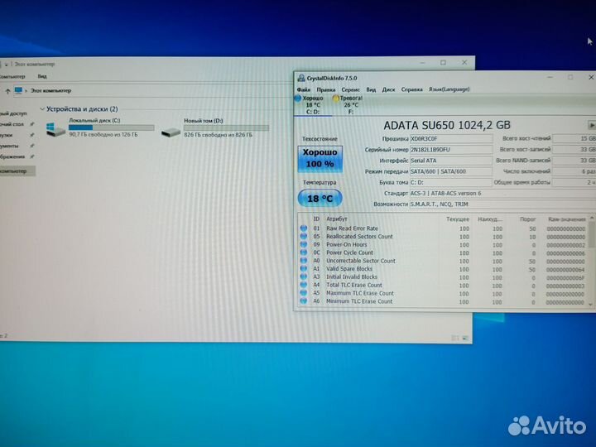
Task: Select the Valid Spare Blocks attribute text
Action: tap(349, 269)
